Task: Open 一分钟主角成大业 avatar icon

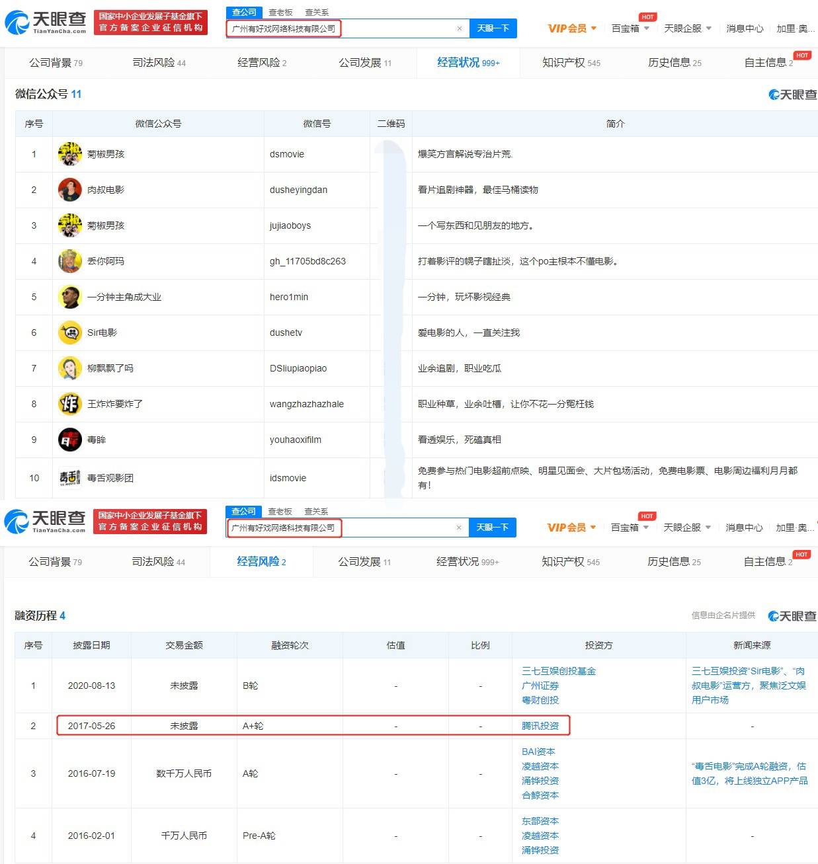Action: pyautogui.click(x=69, y=297)
